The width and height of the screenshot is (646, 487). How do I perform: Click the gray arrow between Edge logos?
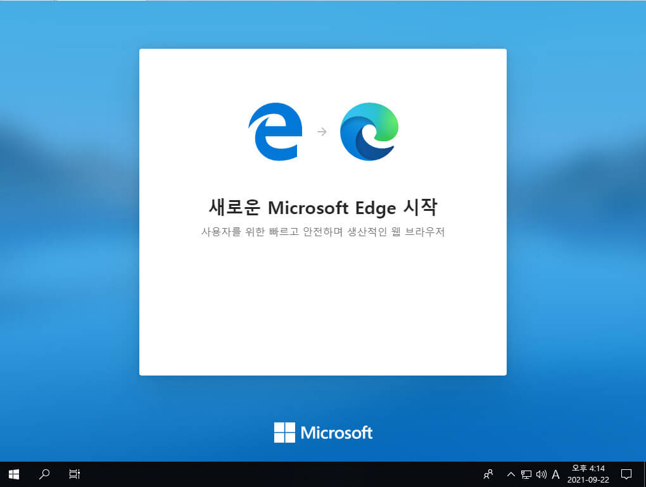322,132
